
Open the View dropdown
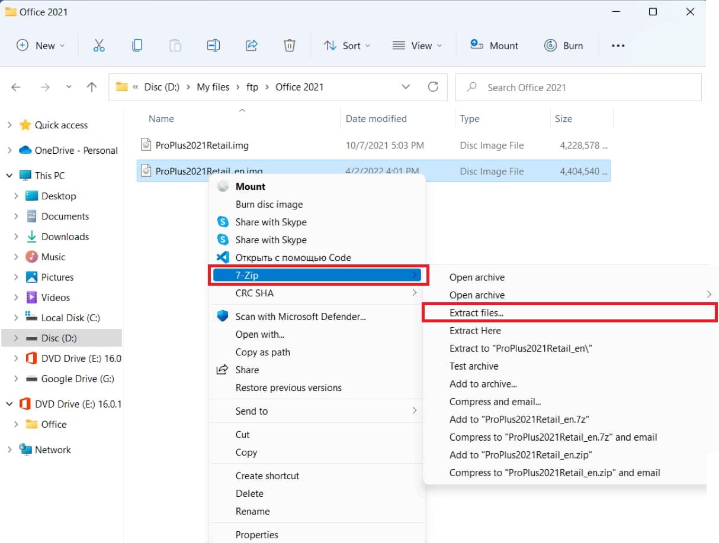pos(418,46)
